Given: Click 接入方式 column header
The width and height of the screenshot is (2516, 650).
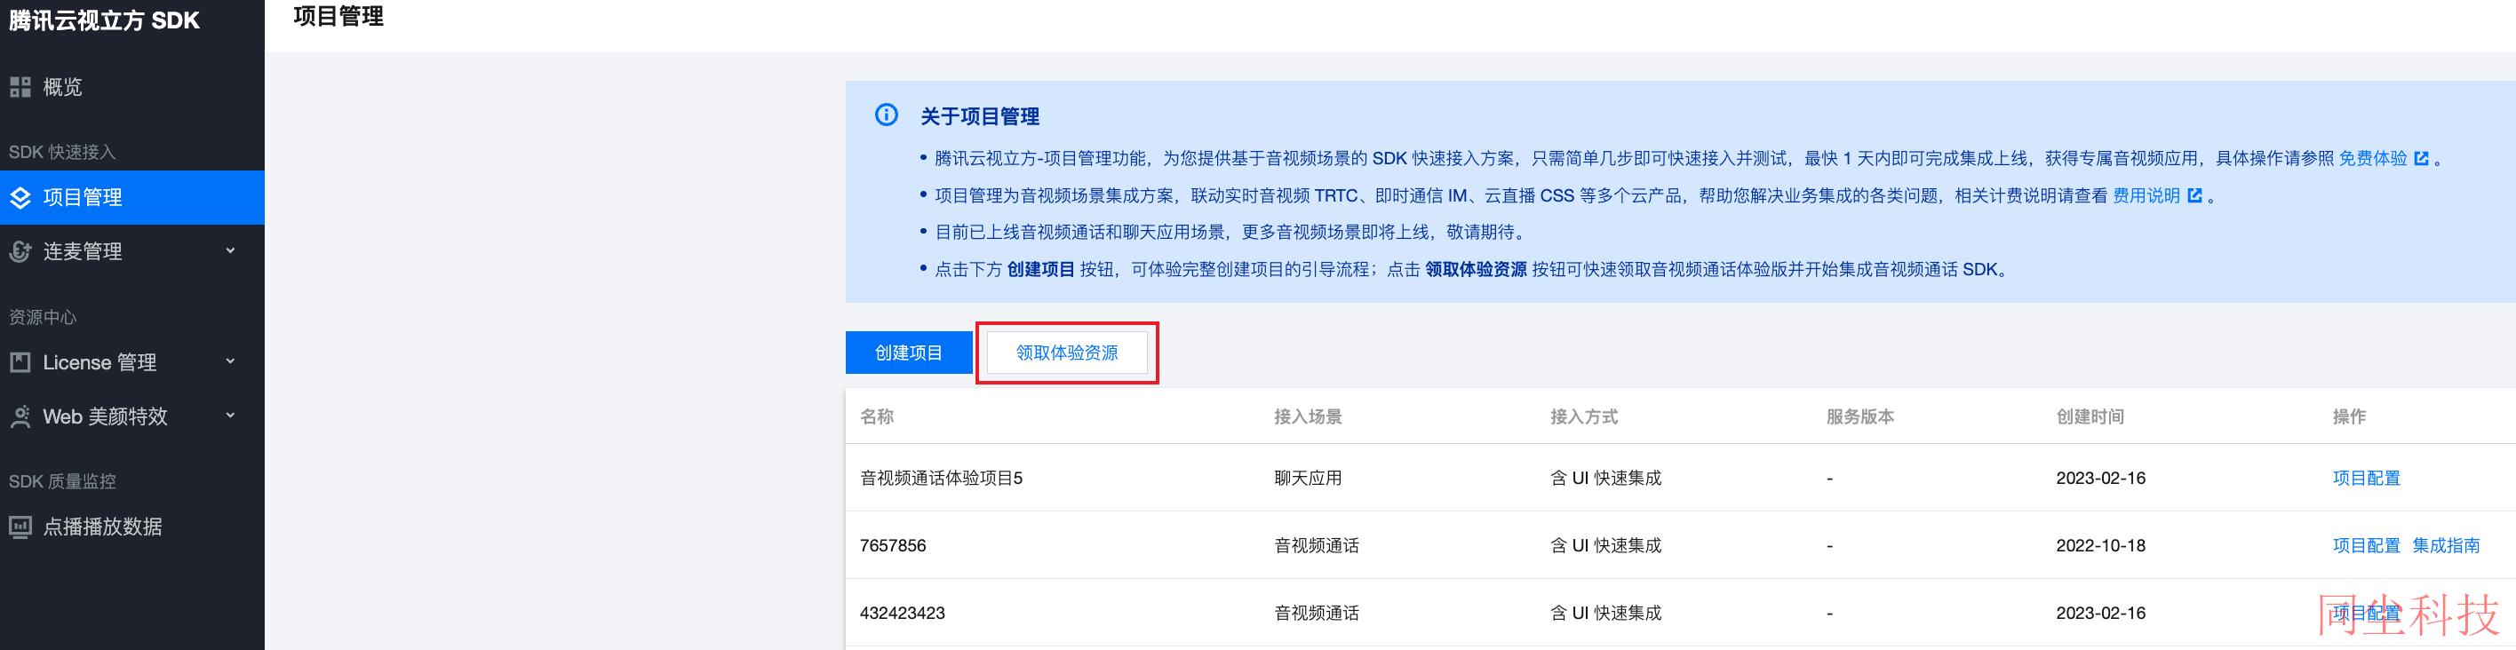Looking at the screenshot, I should tap(1583, 416).
